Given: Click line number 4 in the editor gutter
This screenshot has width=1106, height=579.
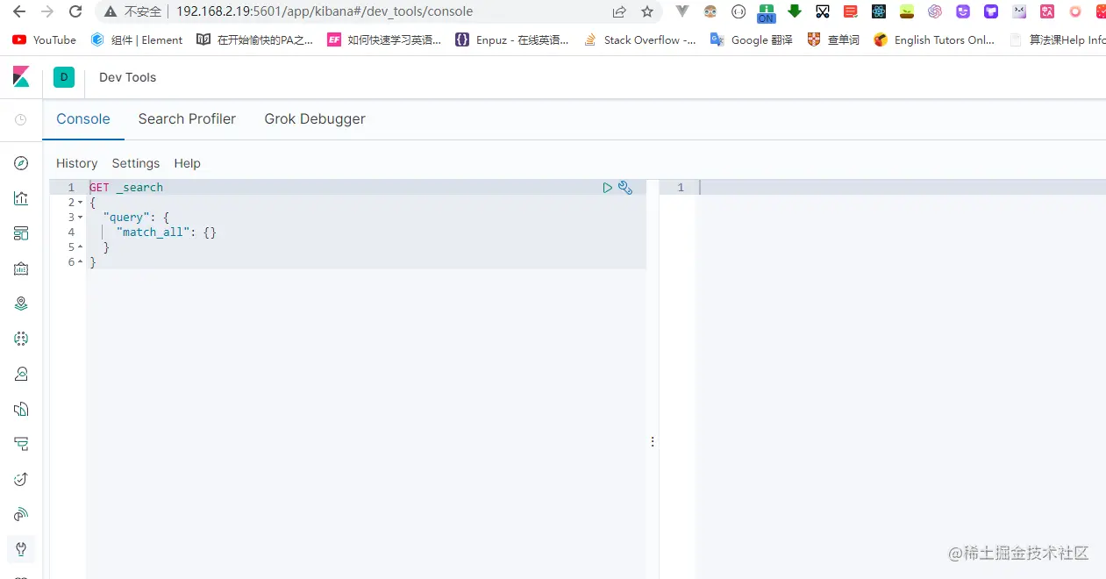Looking at the screenshot, I should coord(71,232).
